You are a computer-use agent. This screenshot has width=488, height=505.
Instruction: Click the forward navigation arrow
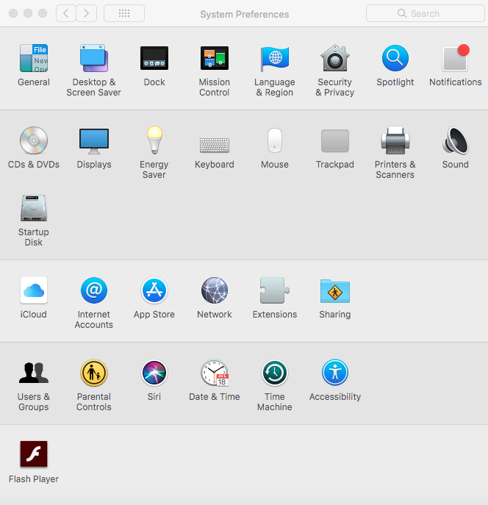(x=86, y=13)
